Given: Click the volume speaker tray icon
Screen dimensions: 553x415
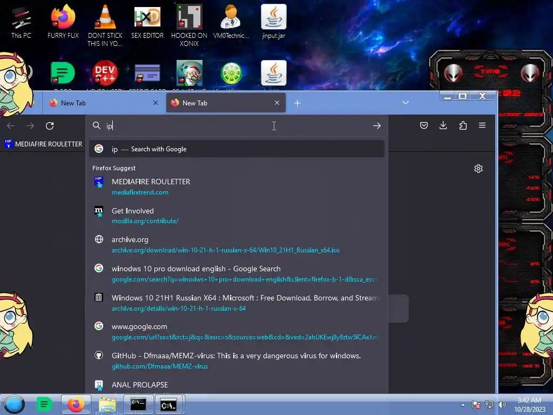Looking at the screenshot, I should [x=502, y=405].
